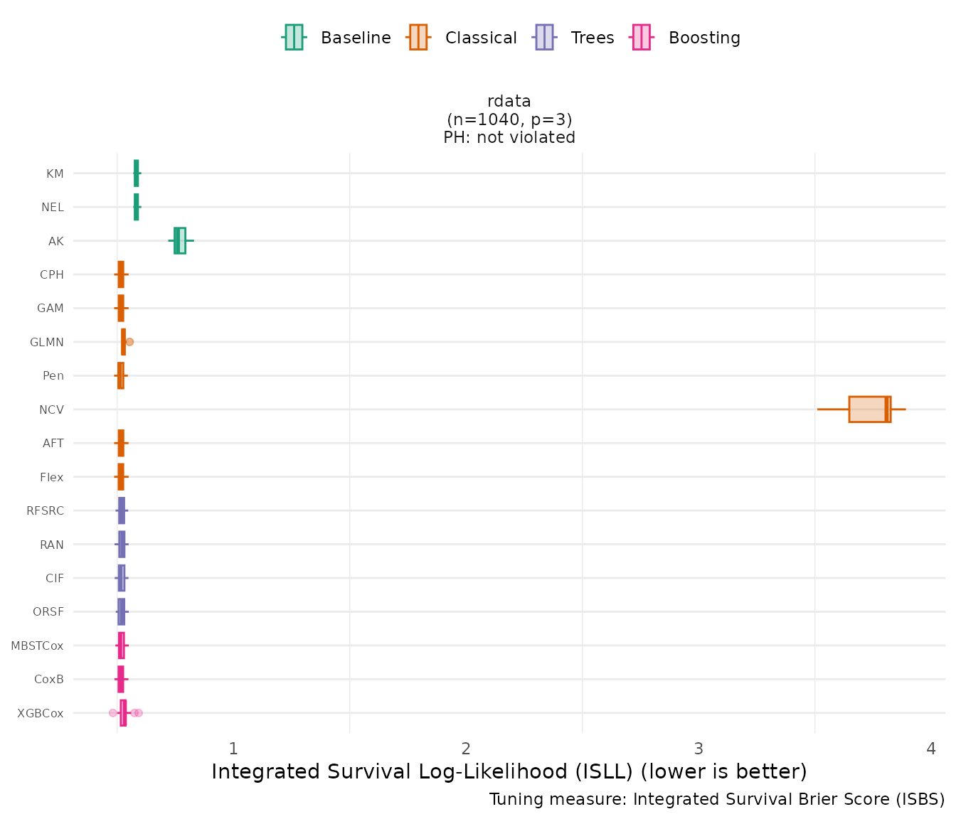This screenshot has height=819, width=956.
Task: Click the "Trees" legend text label
Action: (592, 38)
